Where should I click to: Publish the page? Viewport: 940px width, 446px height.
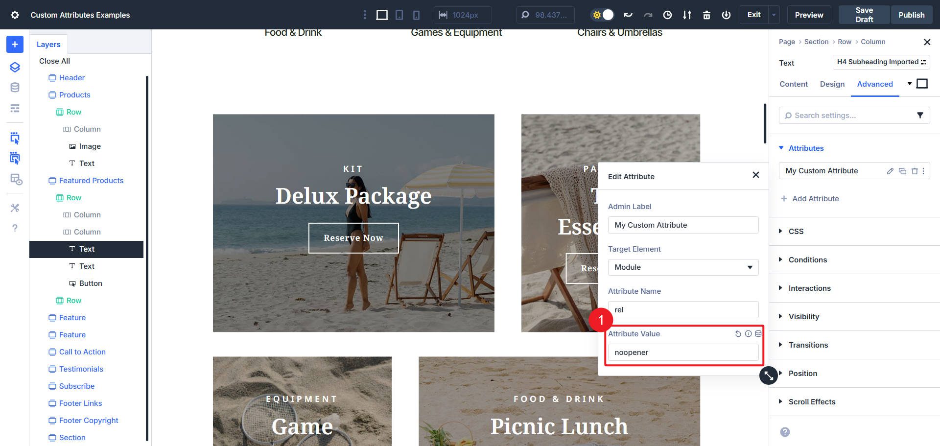coord(911,15)
